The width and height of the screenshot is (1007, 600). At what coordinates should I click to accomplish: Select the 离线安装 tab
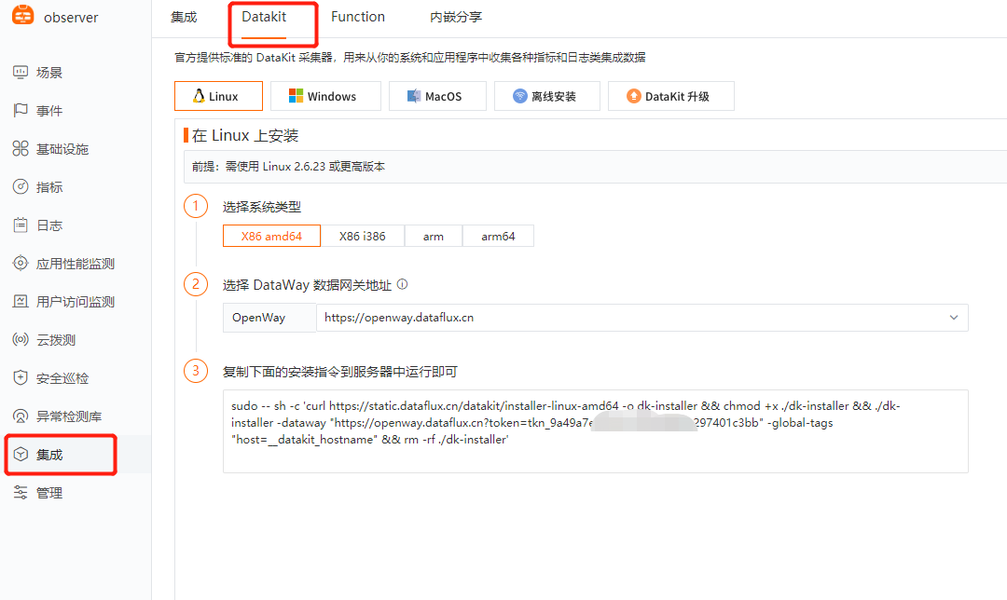click(x=547, y=96)
